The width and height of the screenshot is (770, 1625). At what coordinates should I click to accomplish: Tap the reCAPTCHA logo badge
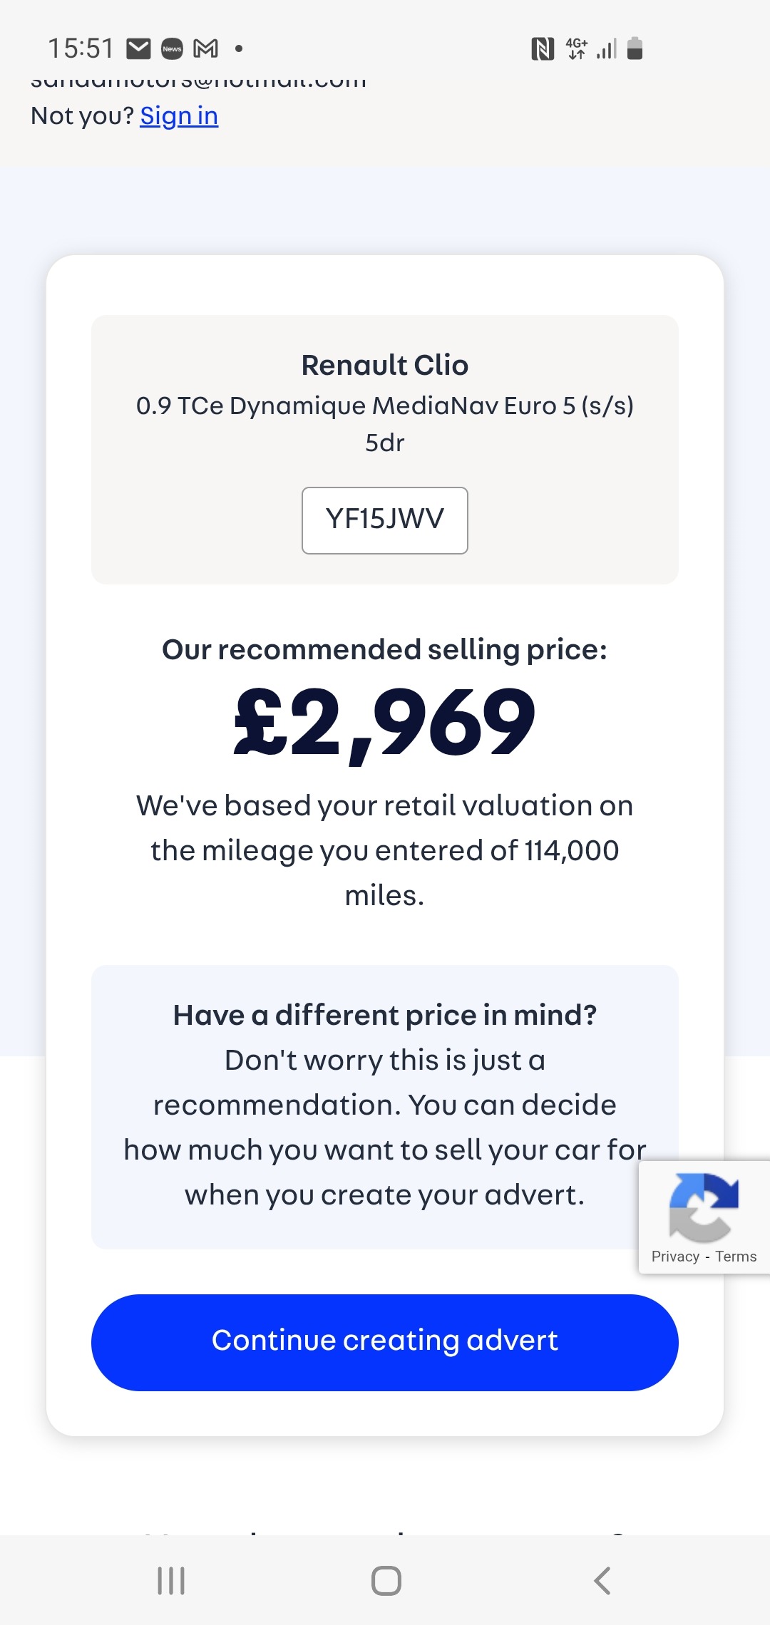(x=704, y=1207)
